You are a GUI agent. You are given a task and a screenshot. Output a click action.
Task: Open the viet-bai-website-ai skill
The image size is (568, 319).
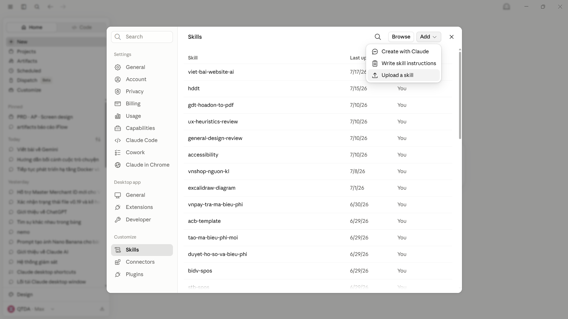click(x=211, y=72)
